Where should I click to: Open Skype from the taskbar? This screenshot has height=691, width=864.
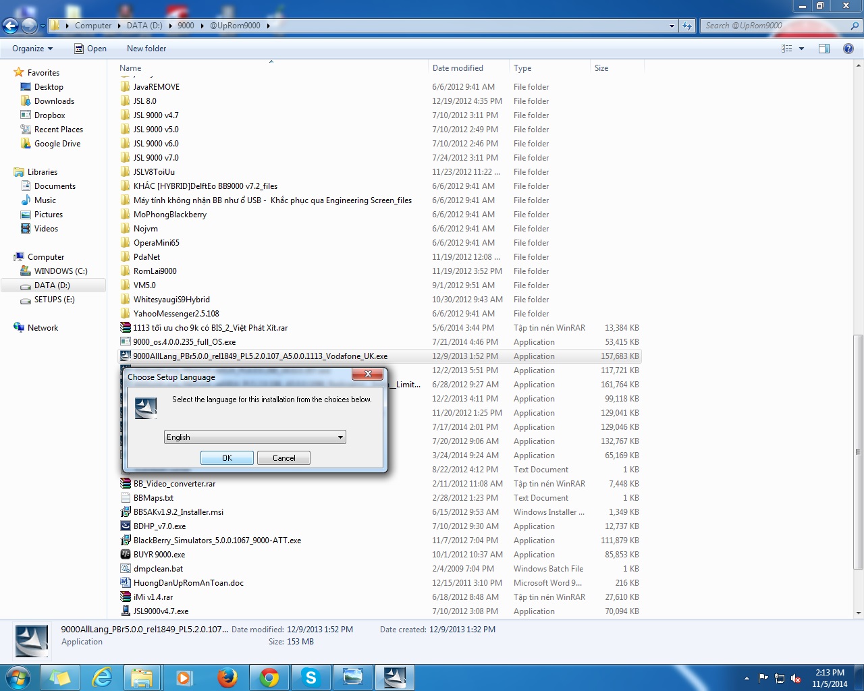tap(310, 677)
